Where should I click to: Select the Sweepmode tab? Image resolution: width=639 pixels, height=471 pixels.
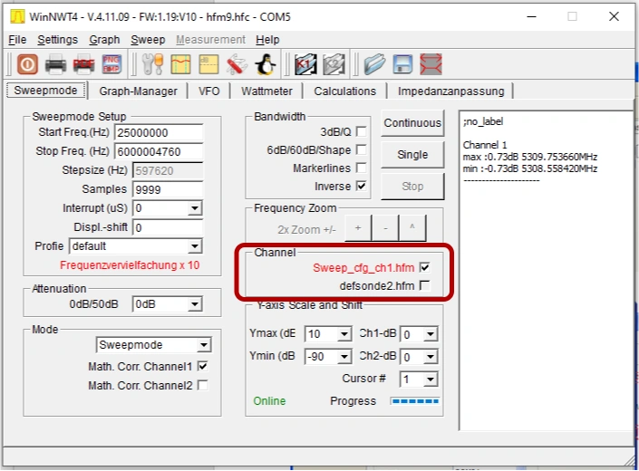coord(45,91)
